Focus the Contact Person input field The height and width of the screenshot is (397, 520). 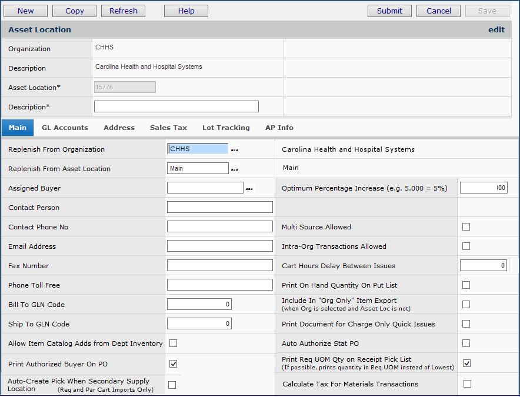point(219,208)
